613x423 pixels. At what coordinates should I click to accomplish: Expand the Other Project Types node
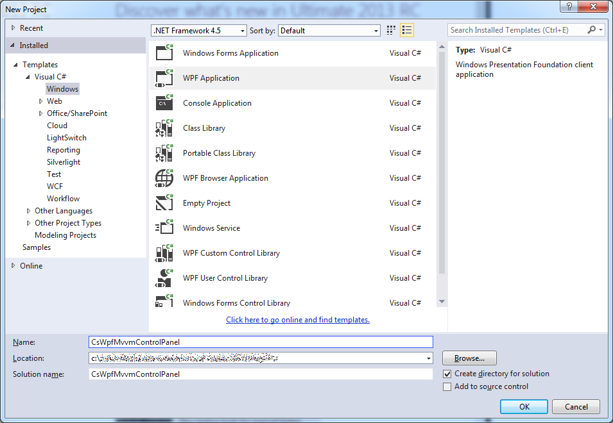(28, 223)
